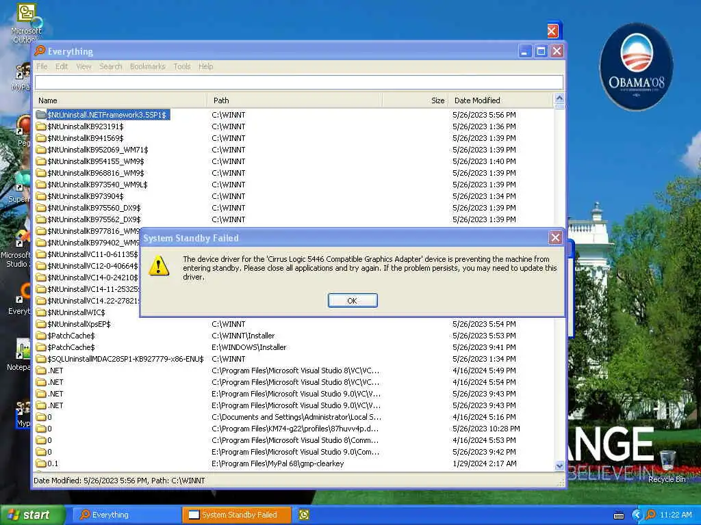Select folder icon of 0.1 entry
This screenshot has width=701, height=525.
(41, 463)
